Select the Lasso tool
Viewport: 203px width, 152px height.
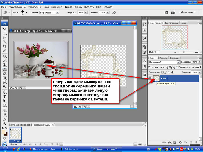coord(4,37)
